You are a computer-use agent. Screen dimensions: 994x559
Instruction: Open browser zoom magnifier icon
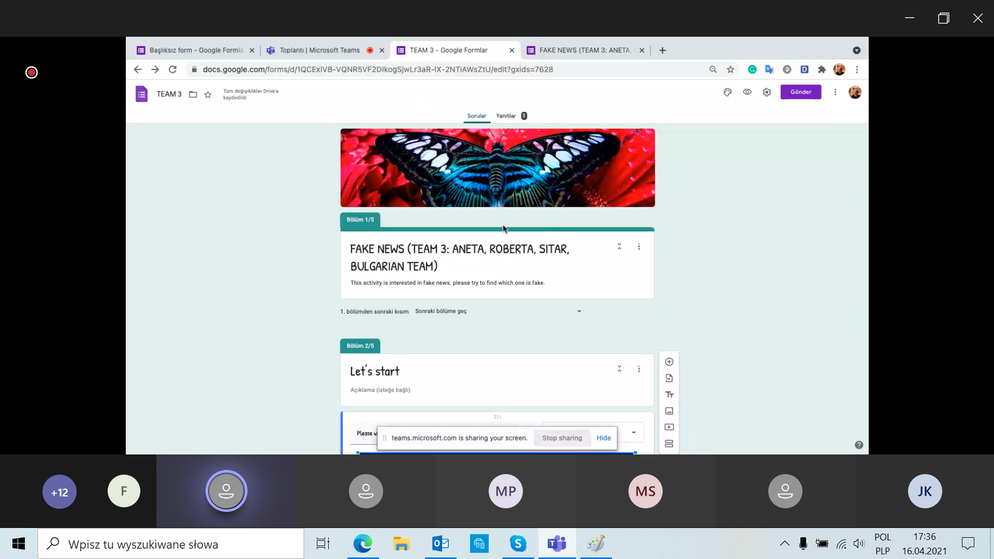click(x=713, y=69)
